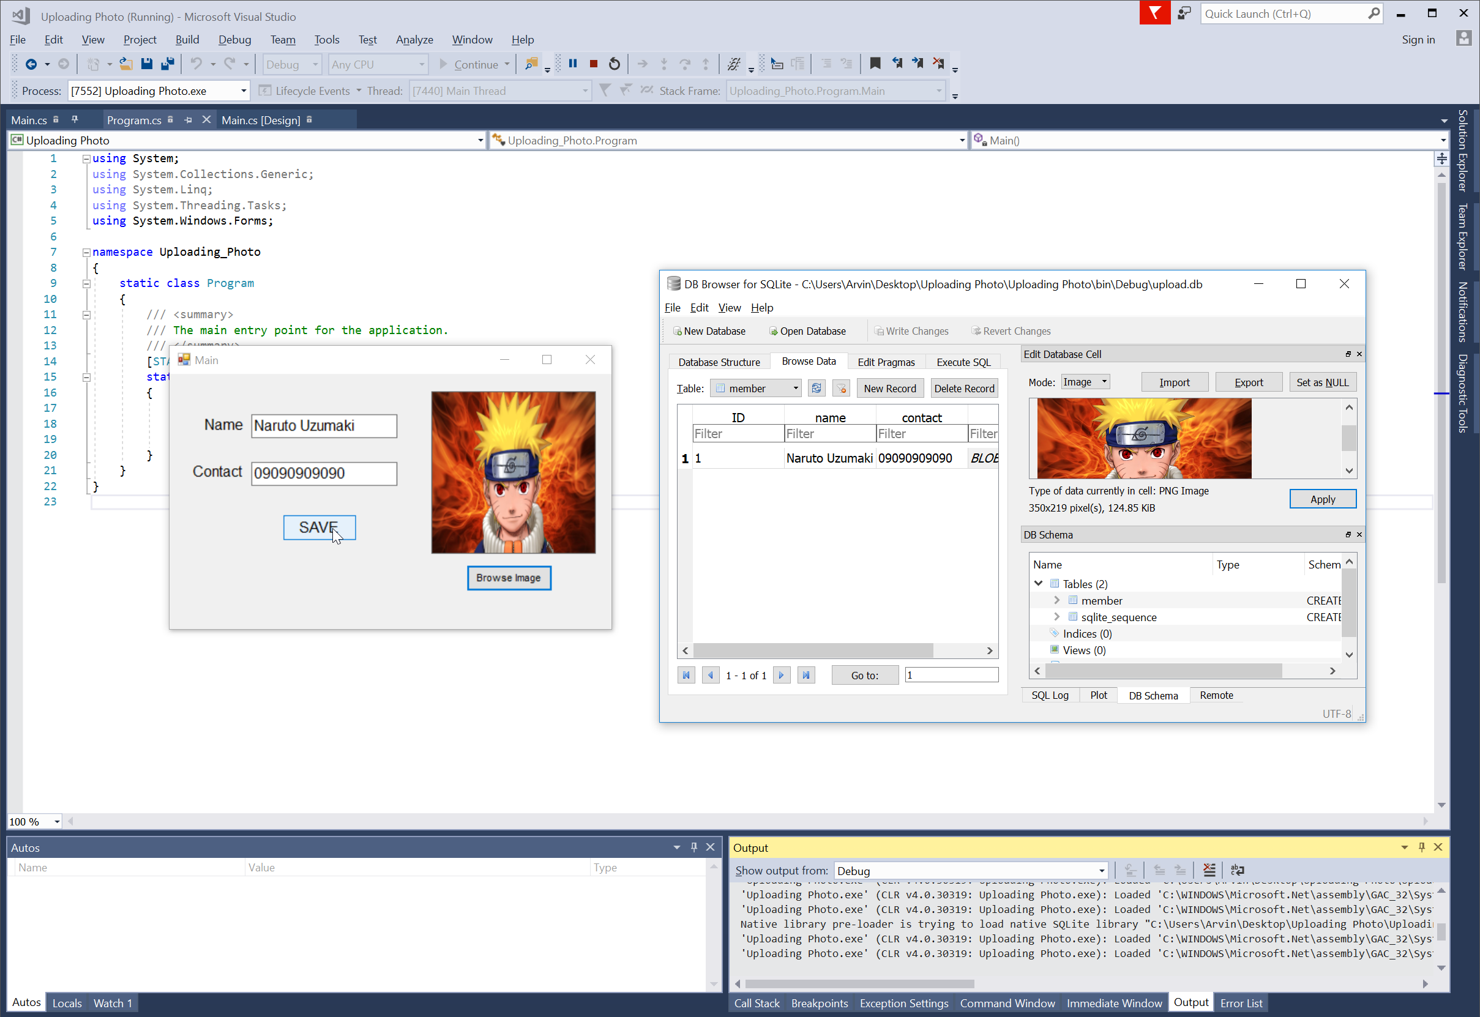Restart the debug session icon

(615, 64)
